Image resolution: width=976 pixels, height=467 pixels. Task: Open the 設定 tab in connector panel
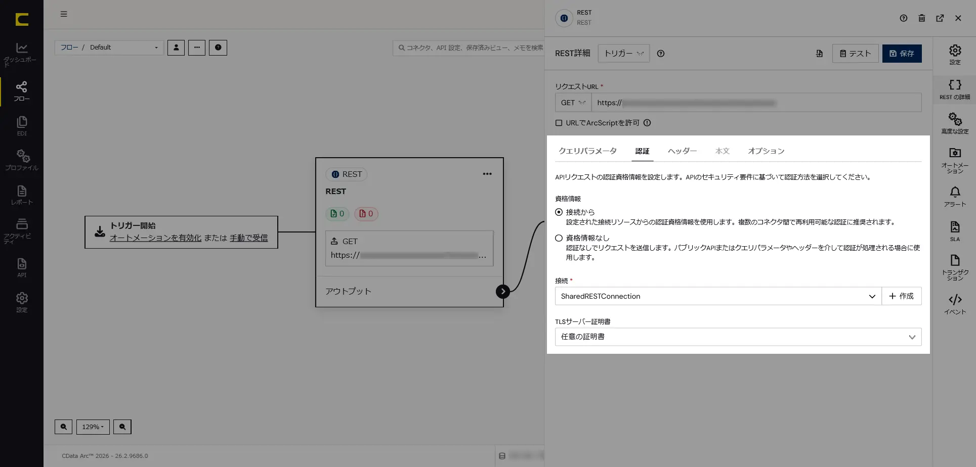[955, 54]
